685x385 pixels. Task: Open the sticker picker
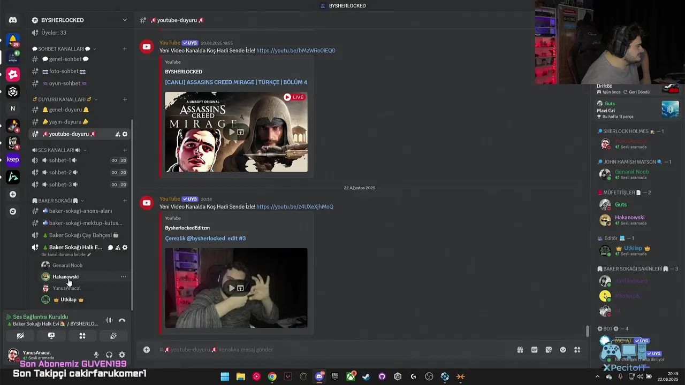click(x=549, y=350)
